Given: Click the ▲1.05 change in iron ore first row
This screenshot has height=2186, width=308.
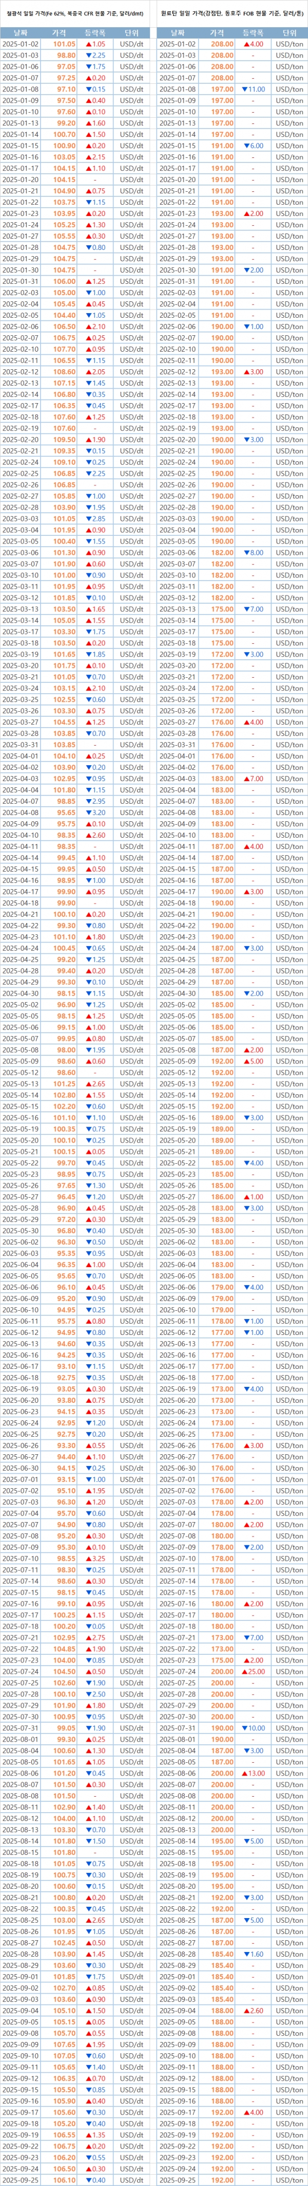Looking at the screenshot, I should pos(95,43).
